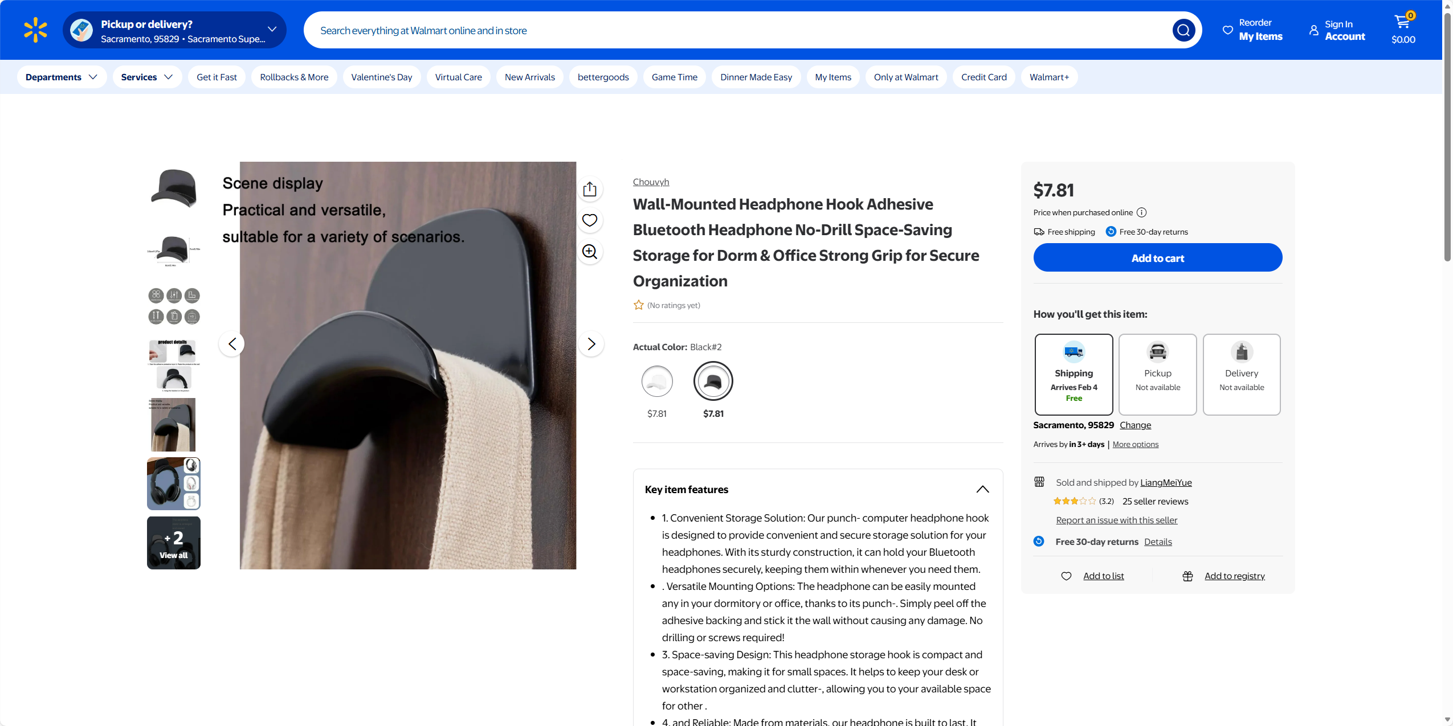Click the share icon beside product image
This screenshot has height=726, width=1453.
[590, 189]
